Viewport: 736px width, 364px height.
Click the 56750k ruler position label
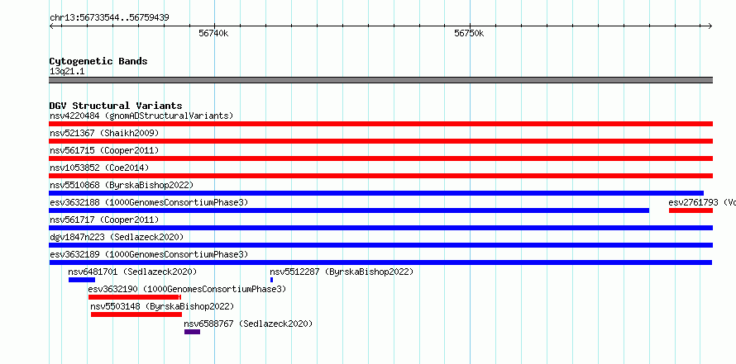[x=469, y=33]
